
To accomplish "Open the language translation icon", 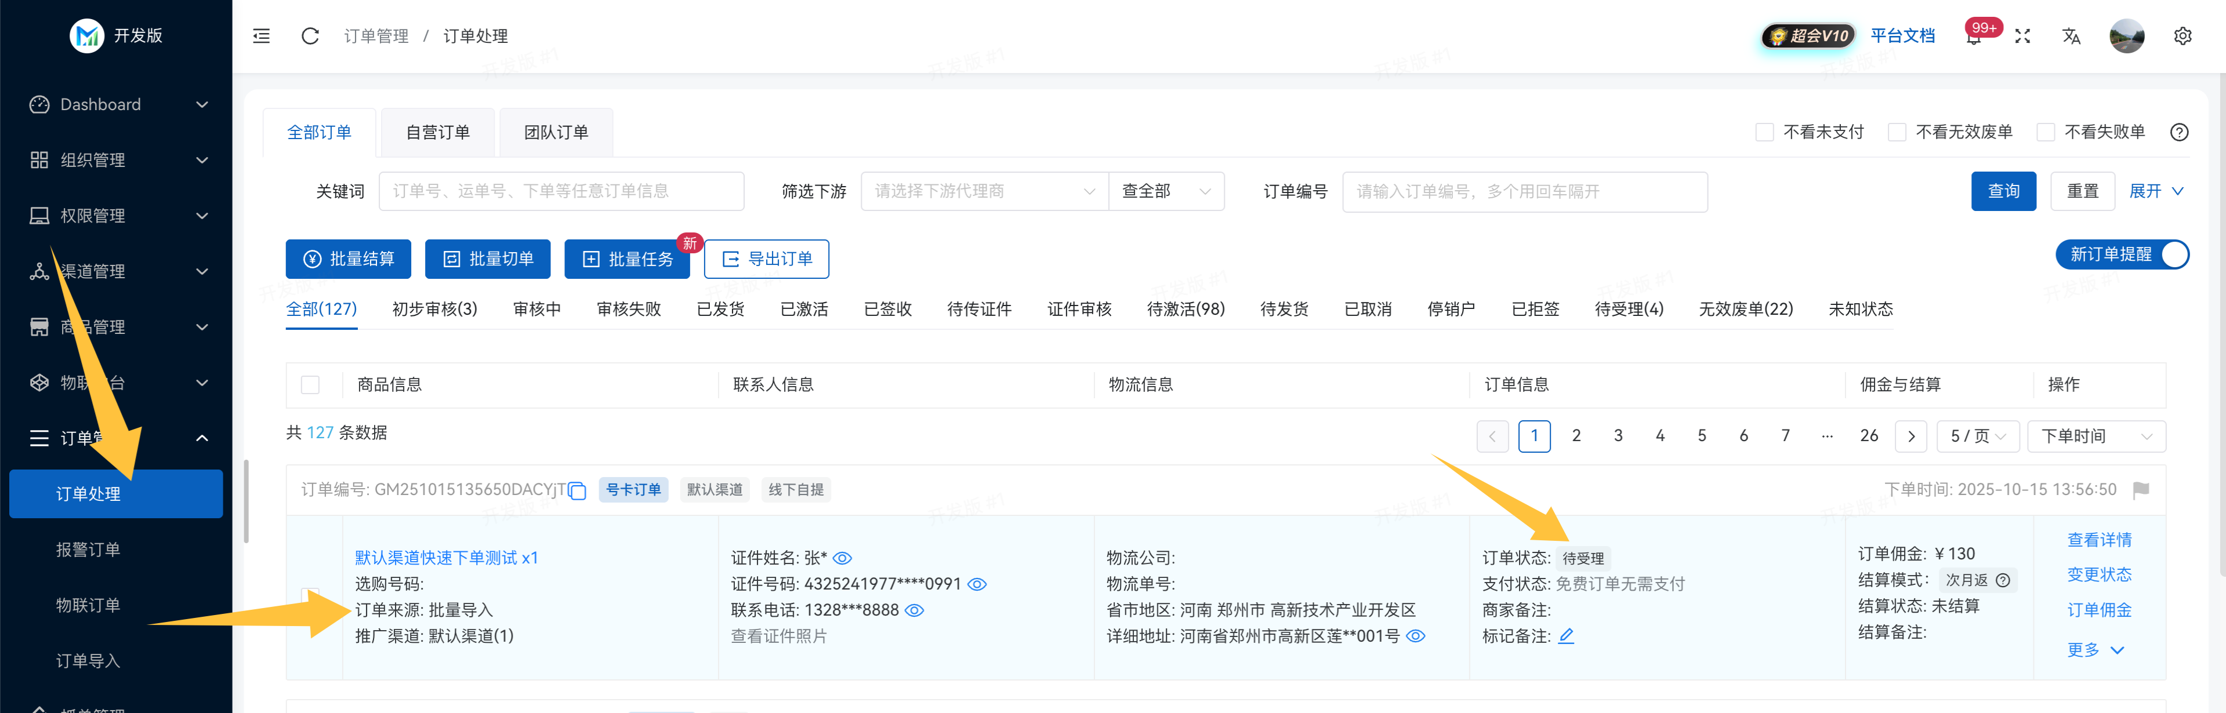I will (2071, 37).
